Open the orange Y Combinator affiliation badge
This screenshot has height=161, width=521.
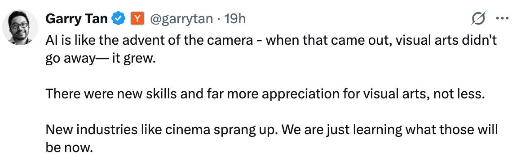point(137,19)
